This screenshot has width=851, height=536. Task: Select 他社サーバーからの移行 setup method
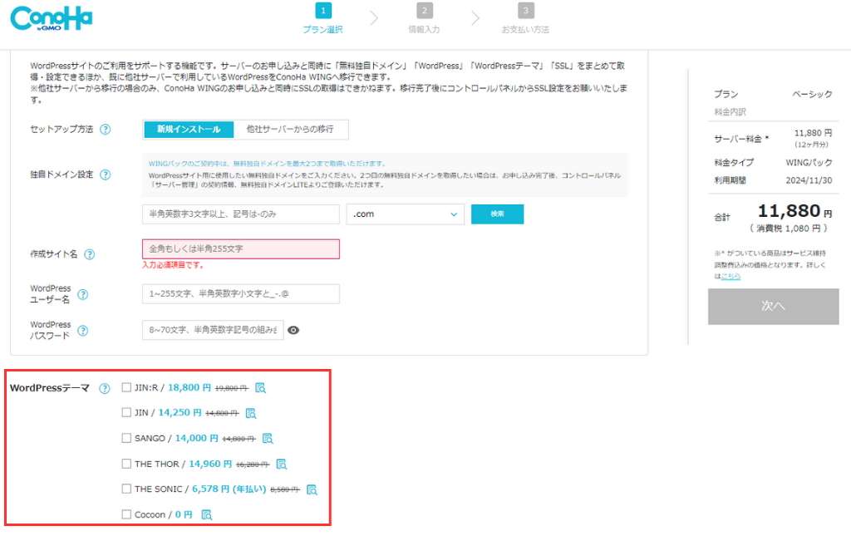click(x=290, y=129)
